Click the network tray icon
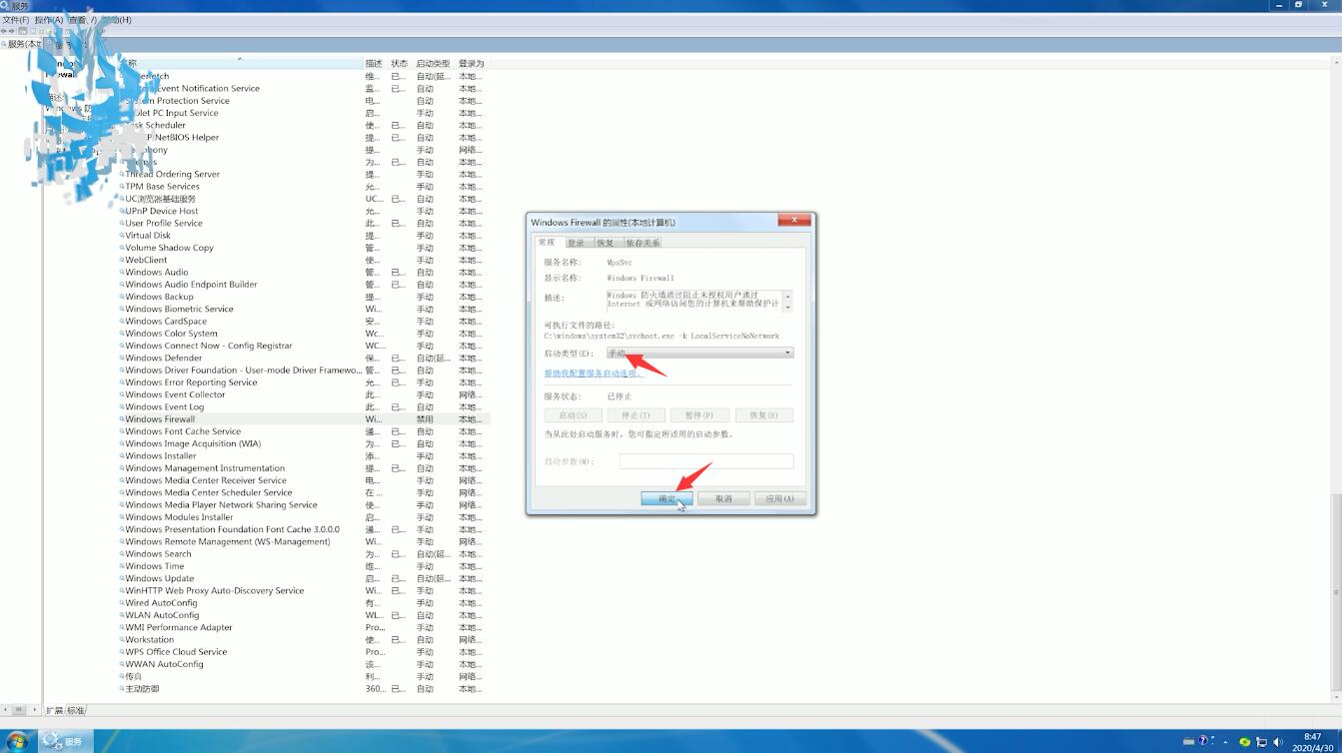 [1262, 742]
